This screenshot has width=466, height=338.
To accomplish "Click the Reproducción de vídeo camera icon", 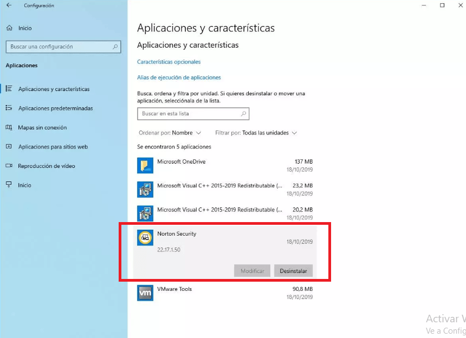I will pos(9,166).
